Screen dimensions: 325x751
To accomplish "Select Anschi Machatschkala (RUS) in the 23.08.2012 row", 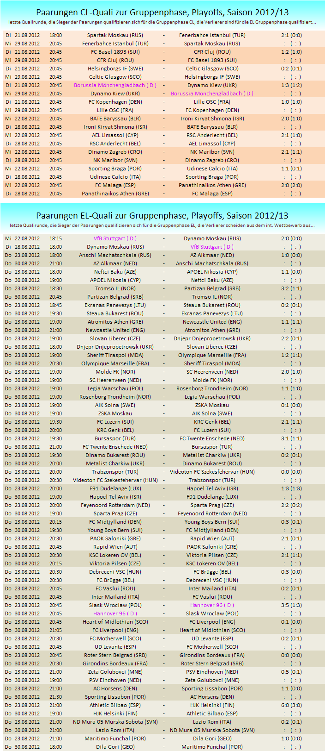I will pos(115,255).
